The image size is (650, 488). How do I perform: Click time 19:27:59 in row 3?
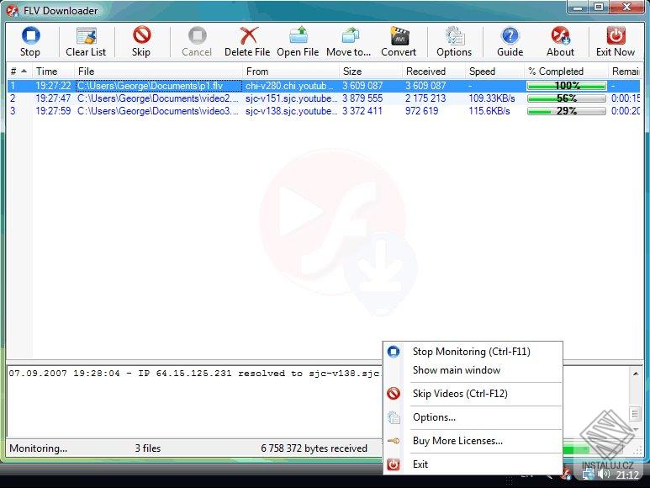coord(53,111)
